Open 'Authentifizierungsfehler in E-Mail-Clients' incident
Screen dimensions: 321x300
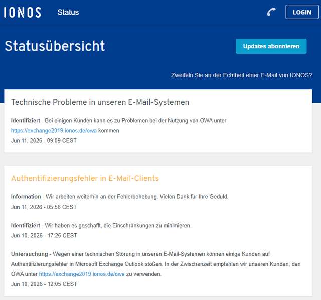[x=85, y=178]
